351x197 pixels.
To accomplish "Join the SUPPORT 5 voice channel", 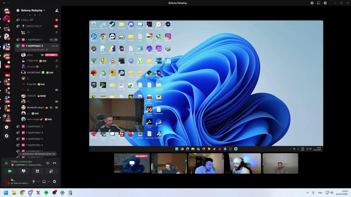I will click(x=37, y=139).
